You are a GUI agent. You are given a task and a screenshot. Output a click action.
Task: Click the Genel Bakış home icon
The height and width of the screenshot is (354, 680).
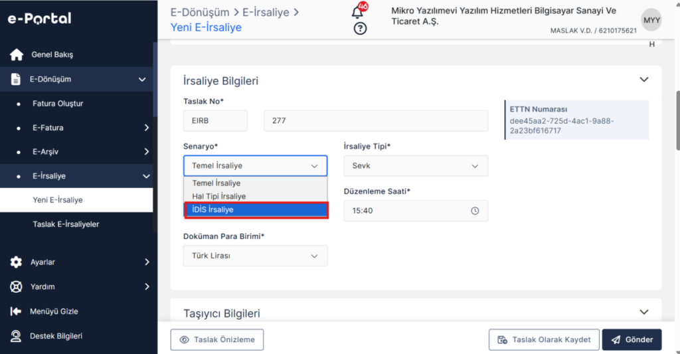click(x=17, y=54)
